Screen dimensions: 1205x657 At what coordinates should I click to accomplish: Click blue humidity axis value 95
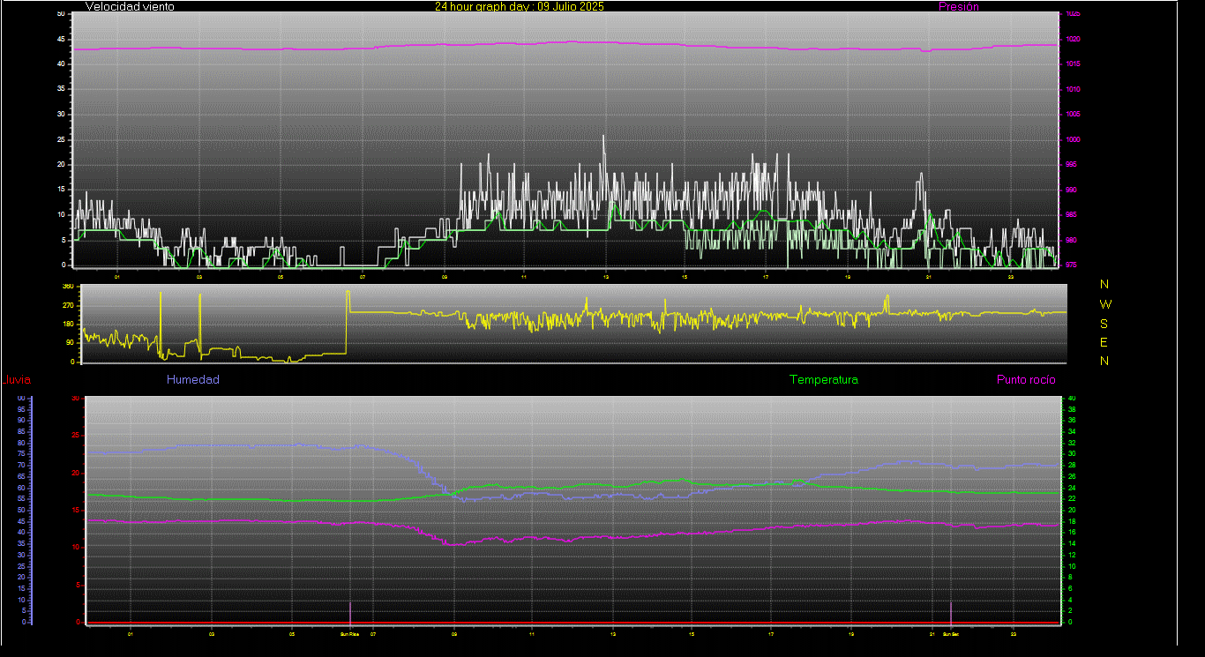(x=21, y=409)
